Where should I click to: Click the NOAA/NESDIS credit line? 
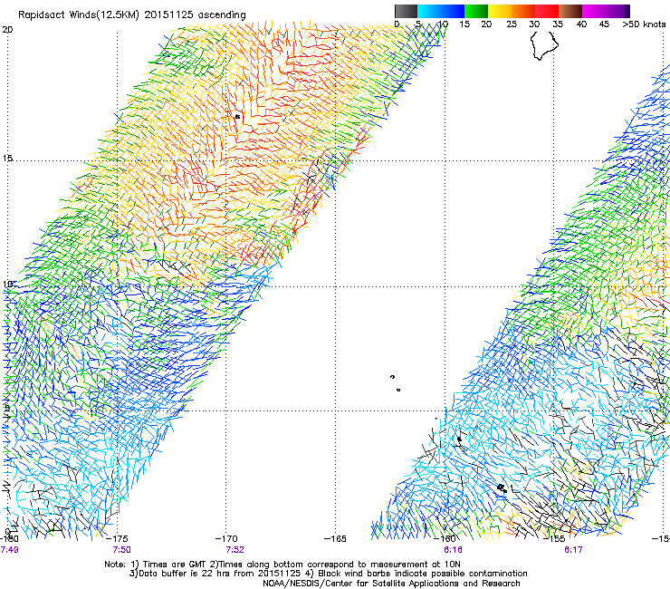tap(391, 584)
